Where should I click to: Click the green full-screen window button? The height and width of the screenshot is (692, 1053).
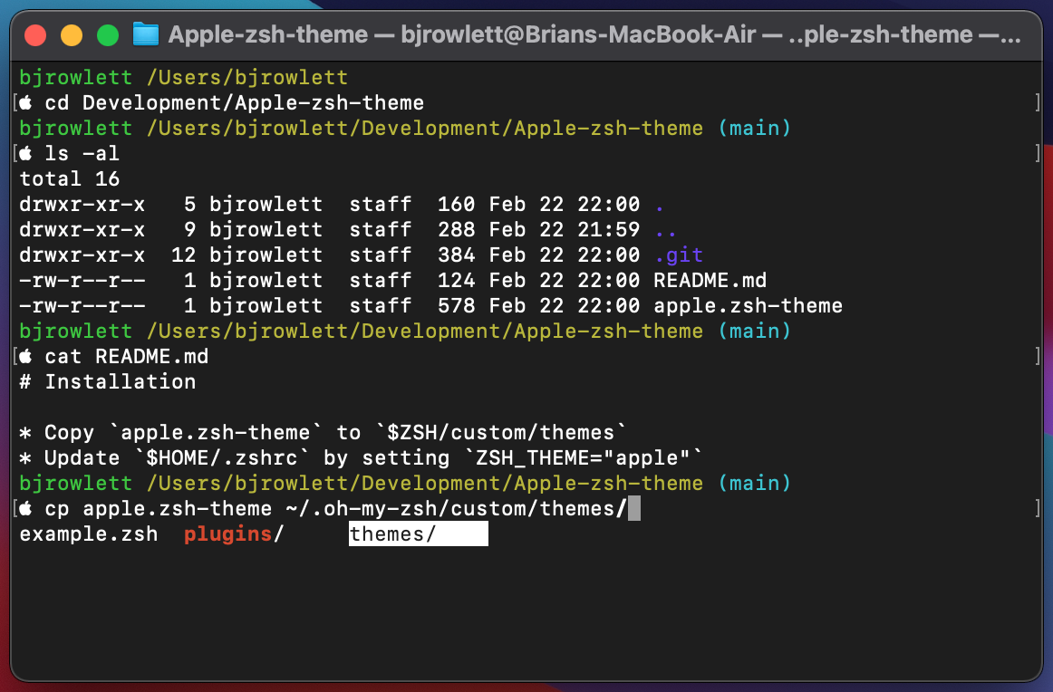point(108,35)
